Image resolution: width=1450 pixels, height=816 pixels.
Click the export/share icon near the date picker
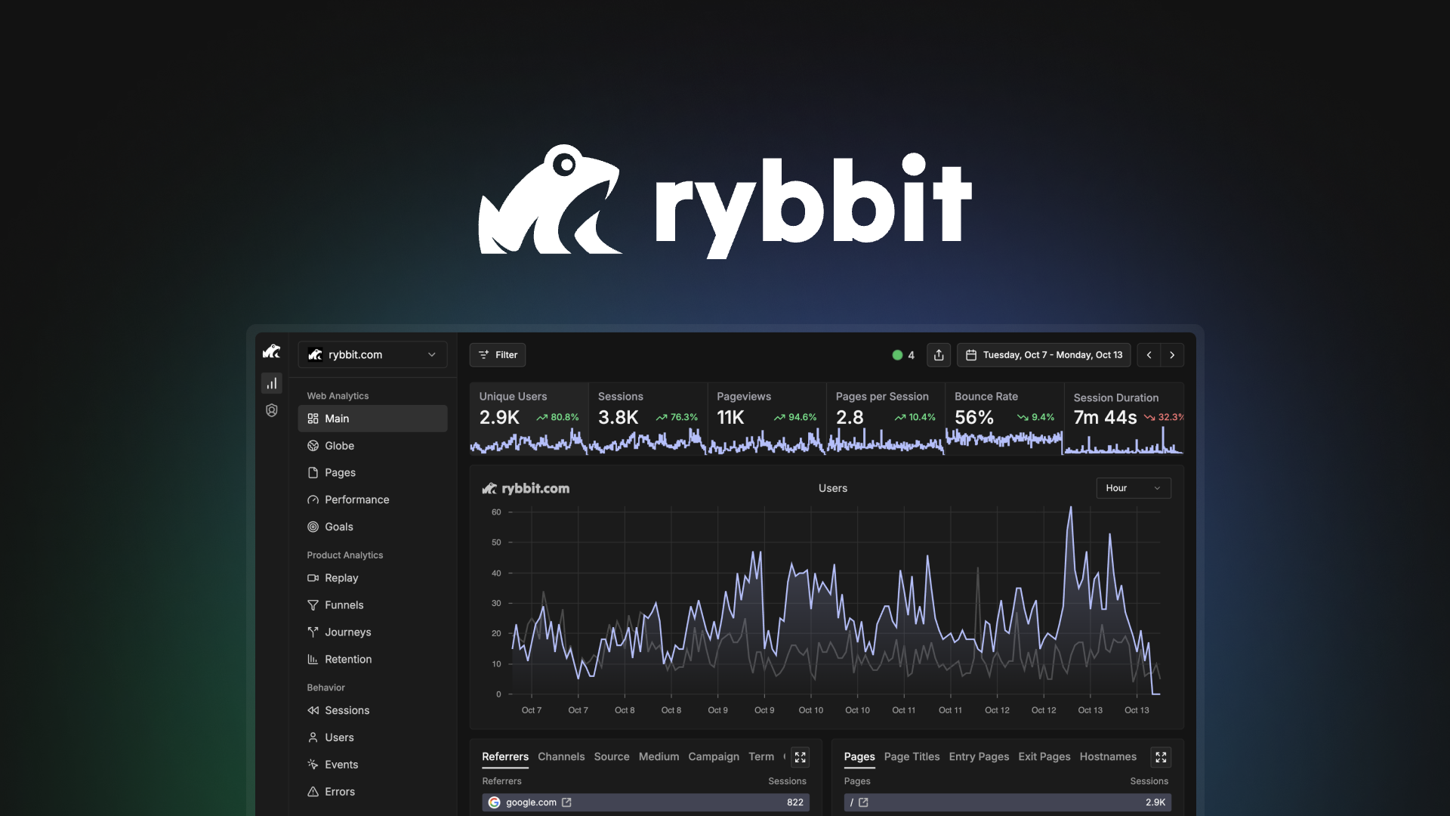[x=939, y=354]
